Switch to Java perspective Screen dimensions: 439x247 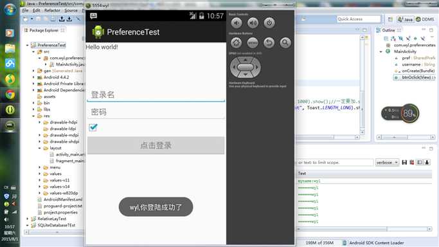[x=405, y=19]
